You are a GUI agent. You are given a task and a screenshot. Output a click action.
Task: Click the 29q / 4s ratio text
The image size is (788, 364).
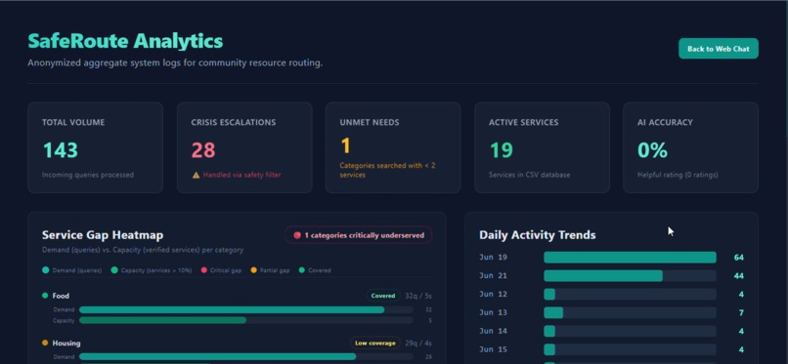point(418,344)
